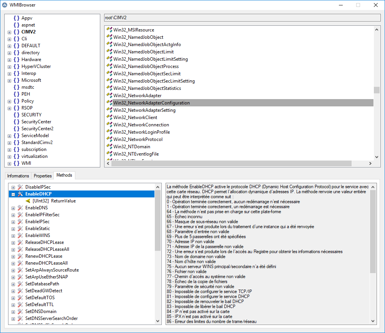Click the class icon for Win32_NTEventlogFile
Screen dimensions: 385x333
[x=109, y=154]
